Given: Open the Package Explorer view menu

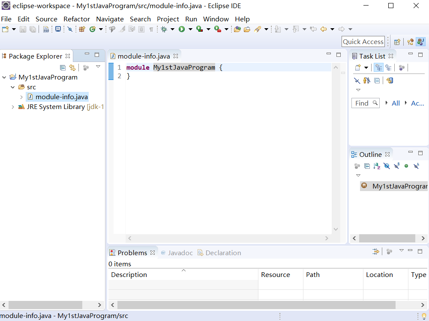Looking at the screenshot, I should tap(98, 67).
